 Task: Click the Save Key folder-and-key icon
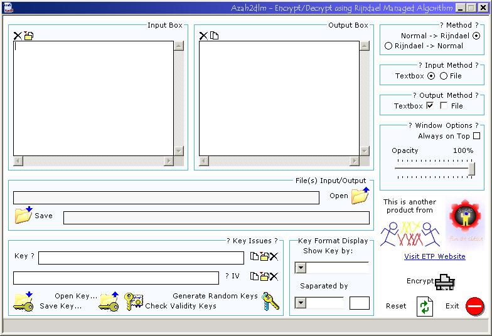click(24, 302)
